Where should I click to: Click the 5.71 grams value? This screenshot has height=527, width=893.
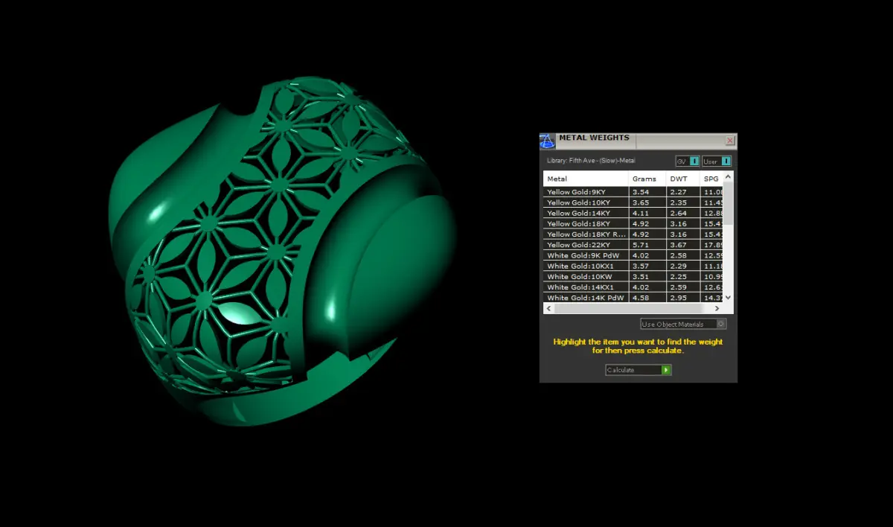pos(639,245)
